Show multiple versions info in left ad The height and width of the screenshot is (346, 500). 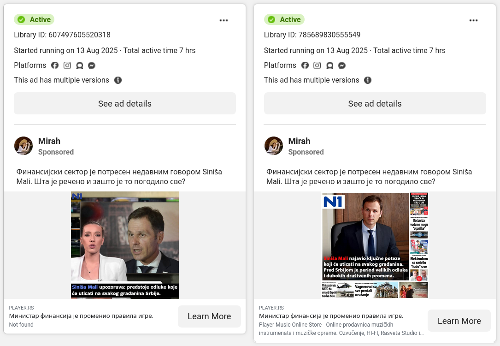coord(118,80)
